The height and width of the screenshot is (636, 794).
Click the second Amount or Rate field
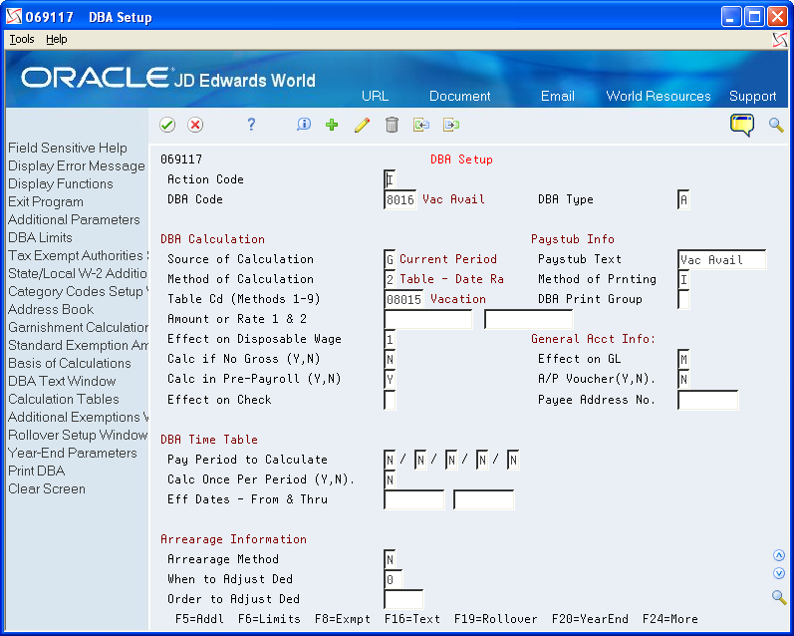(528, 319)
